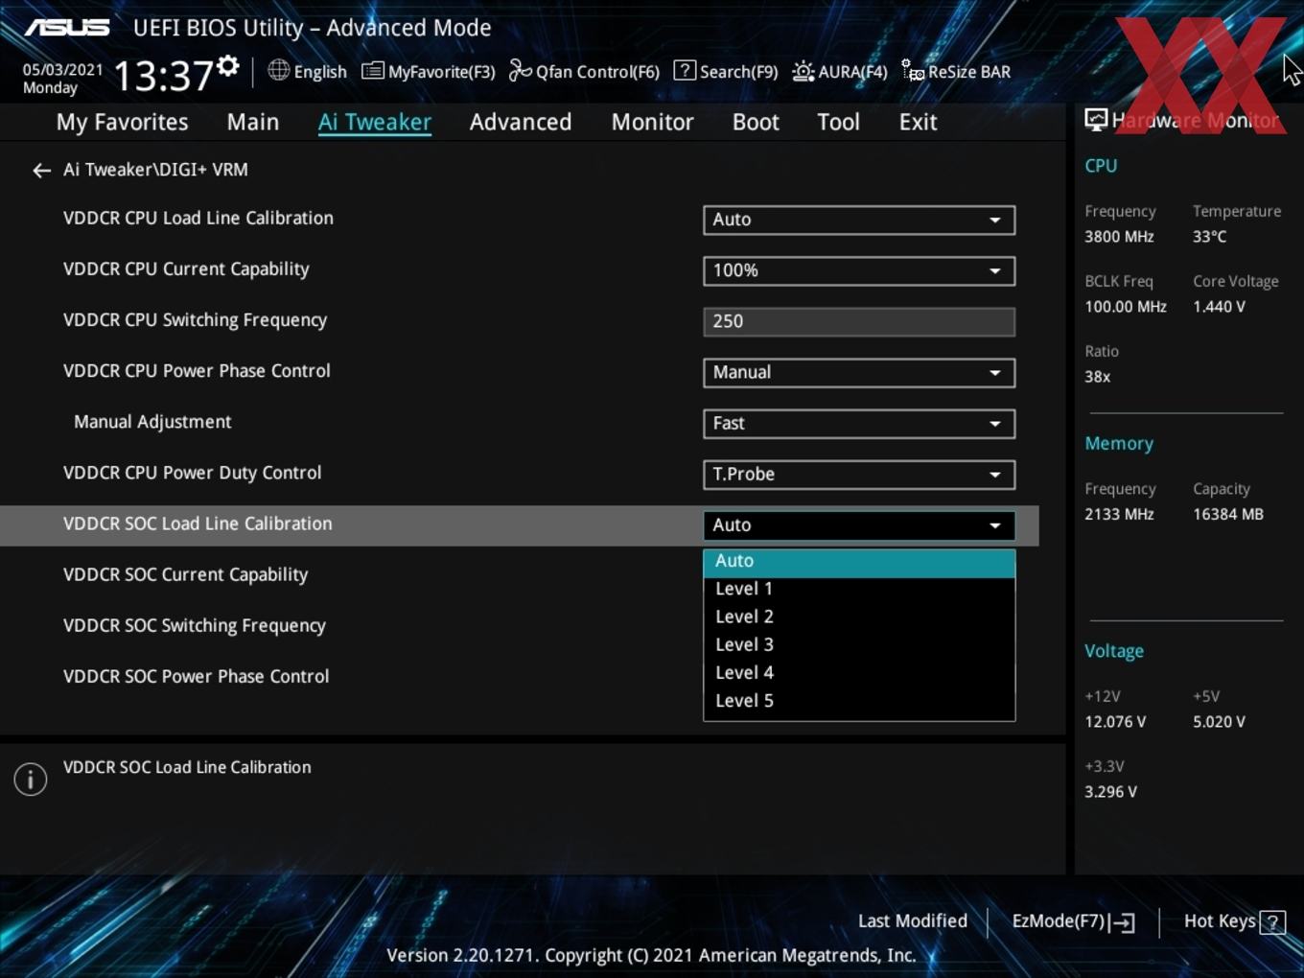The image size is (1304, 978).
Task: Click the +3.3V 3.296 V reading
Action: (1110, 792)
